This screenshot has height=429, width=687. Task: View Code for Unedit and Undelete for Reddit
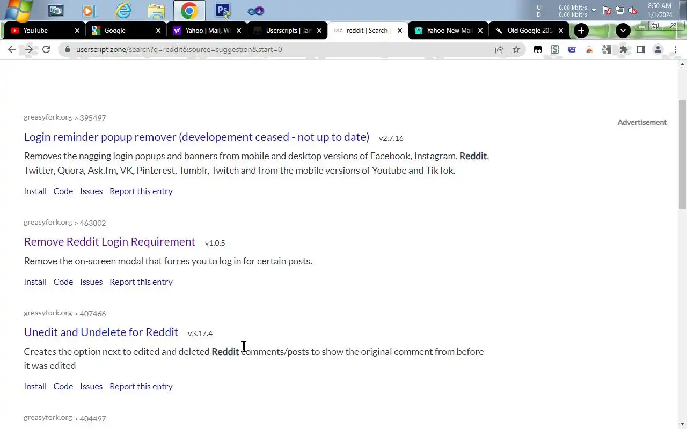click(x=63, y=386)
